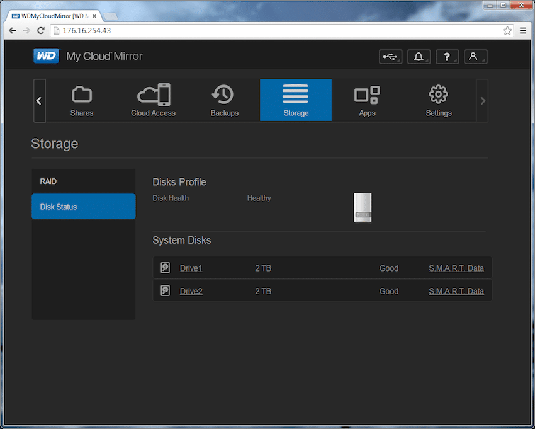Open the Apps section
The image size is (535, 429).
click(x=367, y=100)
